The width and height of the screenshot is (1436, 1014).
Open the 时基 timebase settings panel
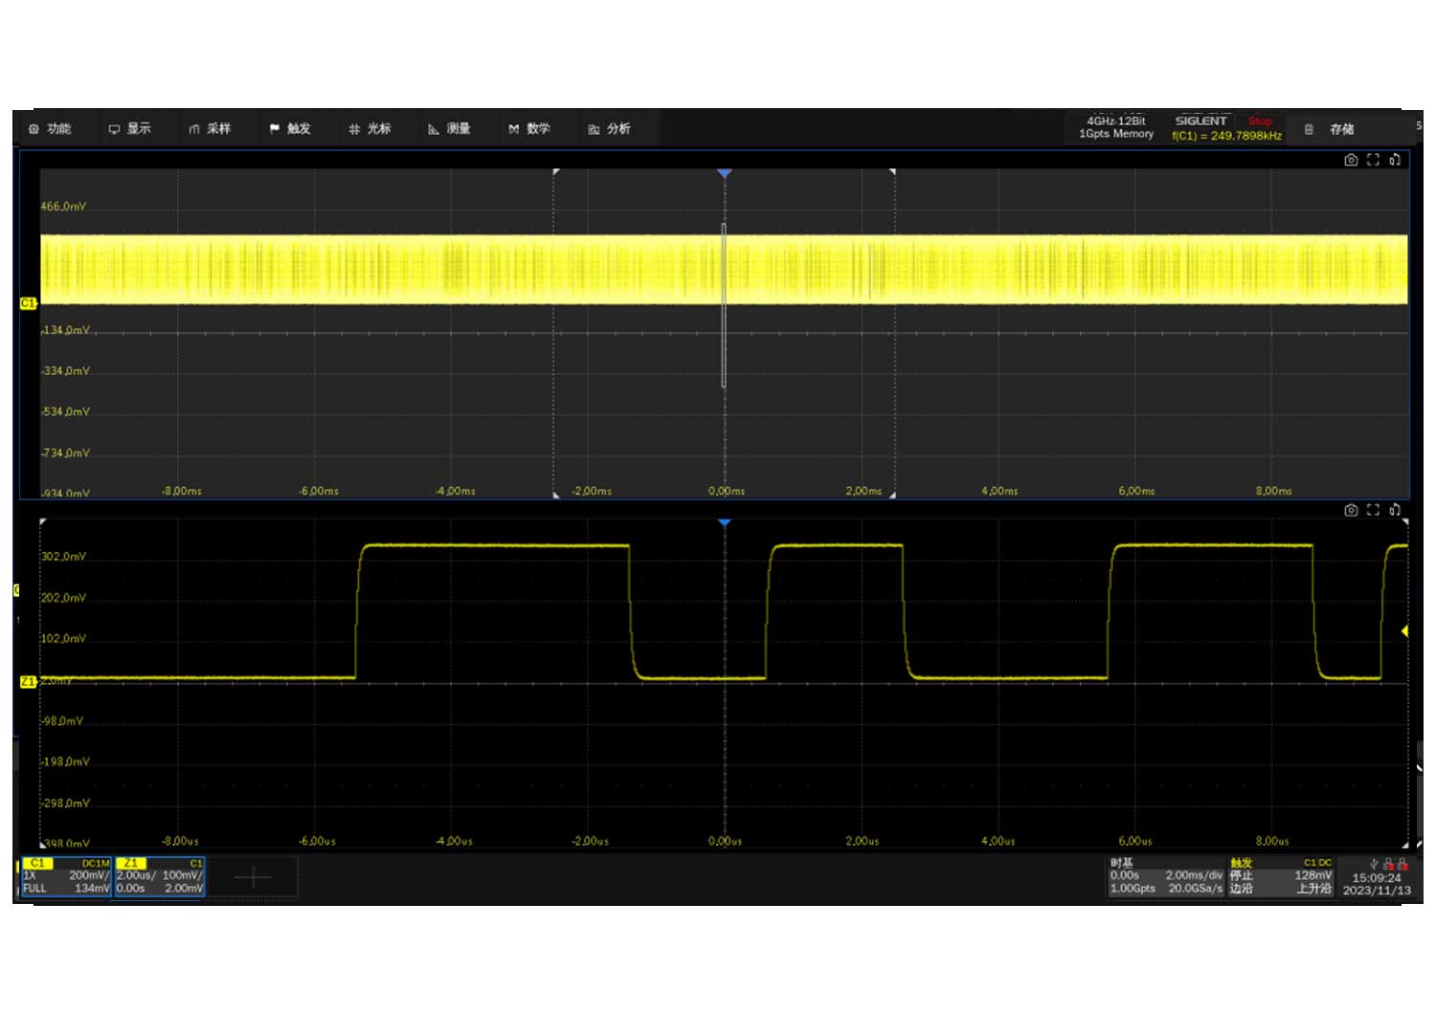click(x=1166, y=876)
